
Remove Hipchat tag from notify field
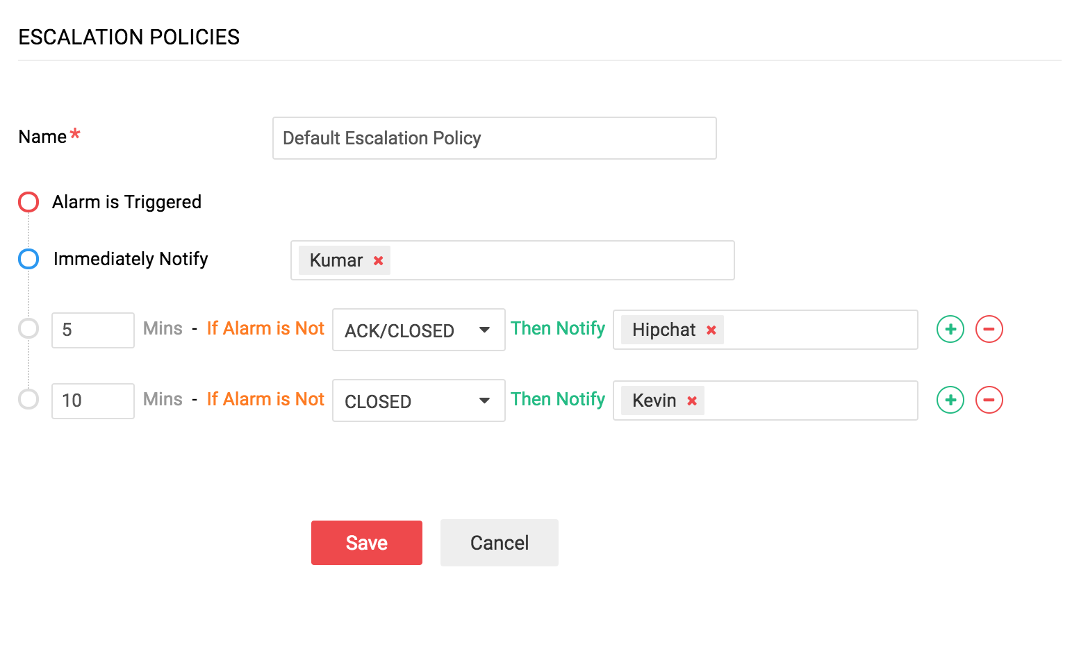pos(711,330)
